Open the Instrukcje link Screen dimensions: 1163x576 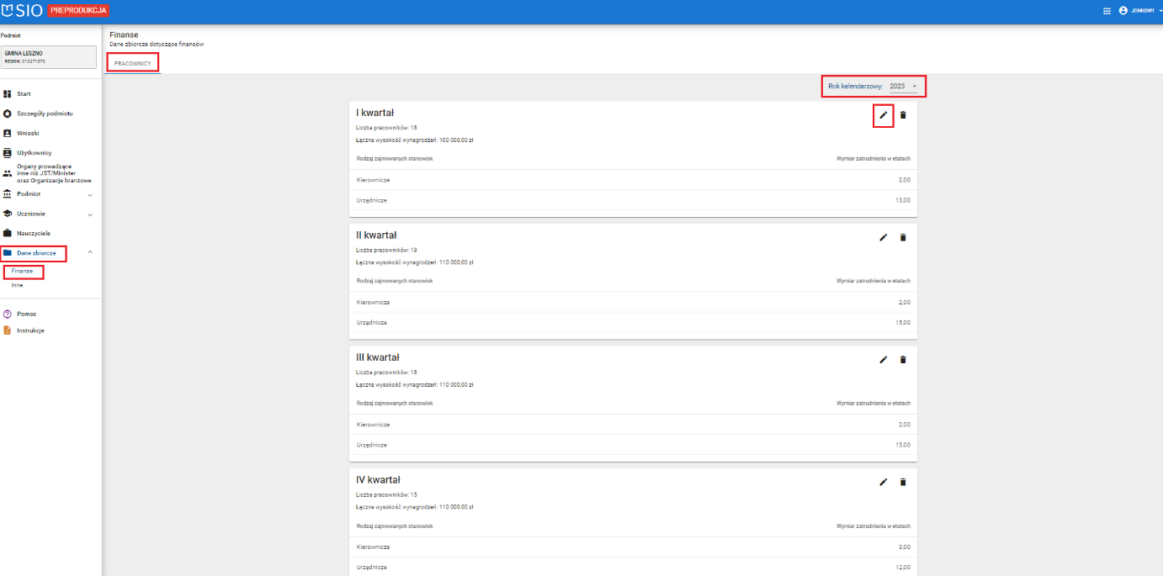30,330
